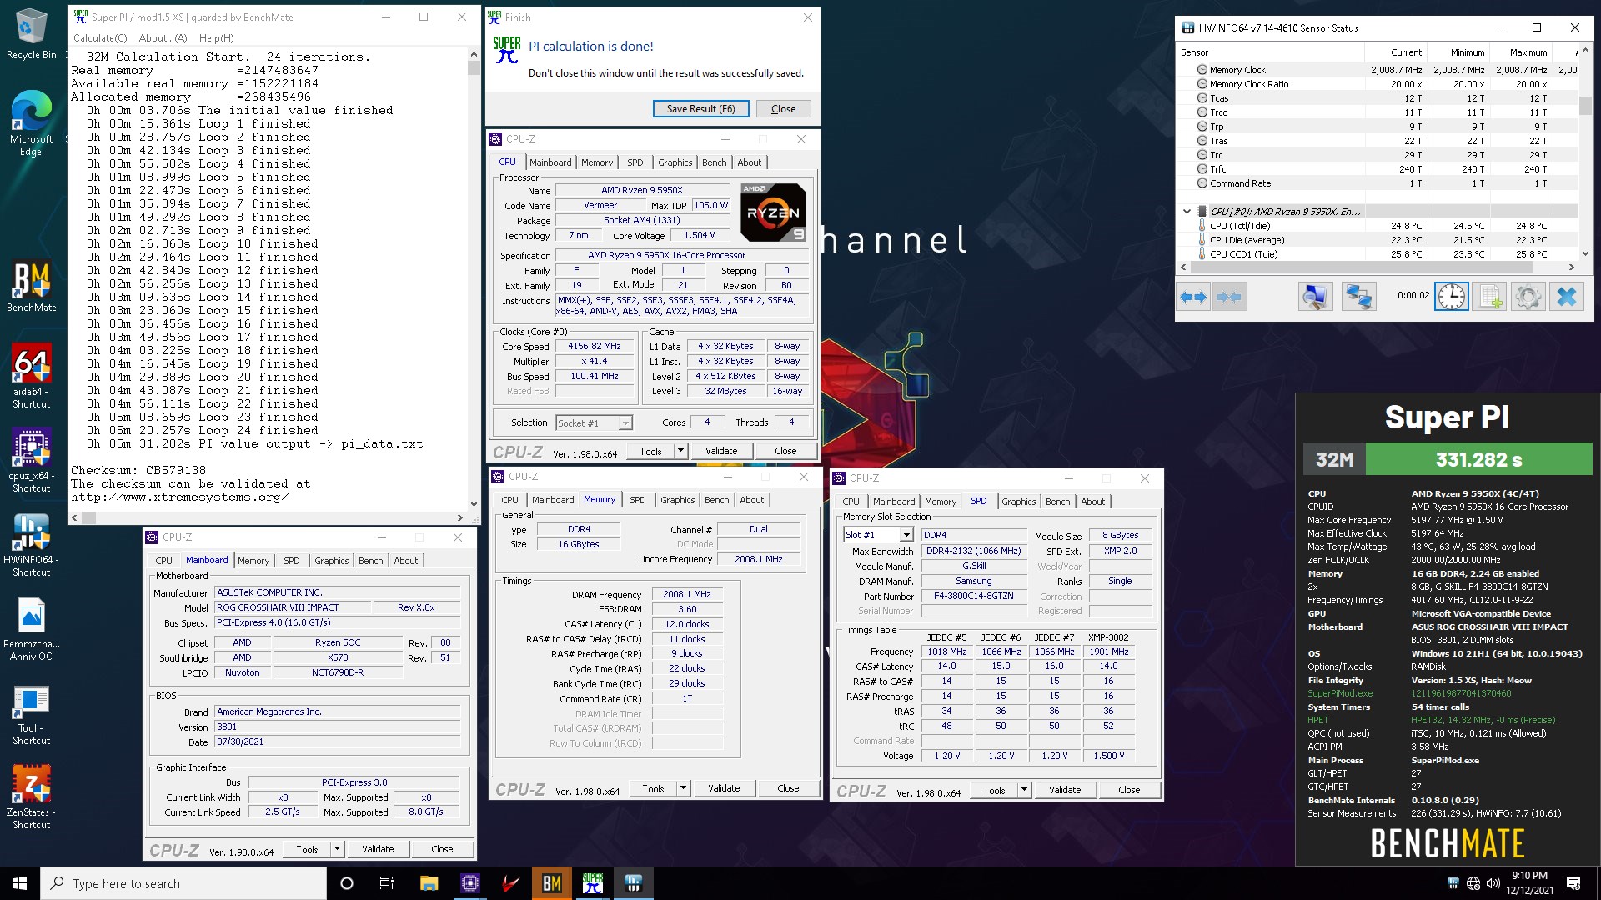
Task: Select Trfc sensor row in HWiNFO
Action: click(1378, 169)
